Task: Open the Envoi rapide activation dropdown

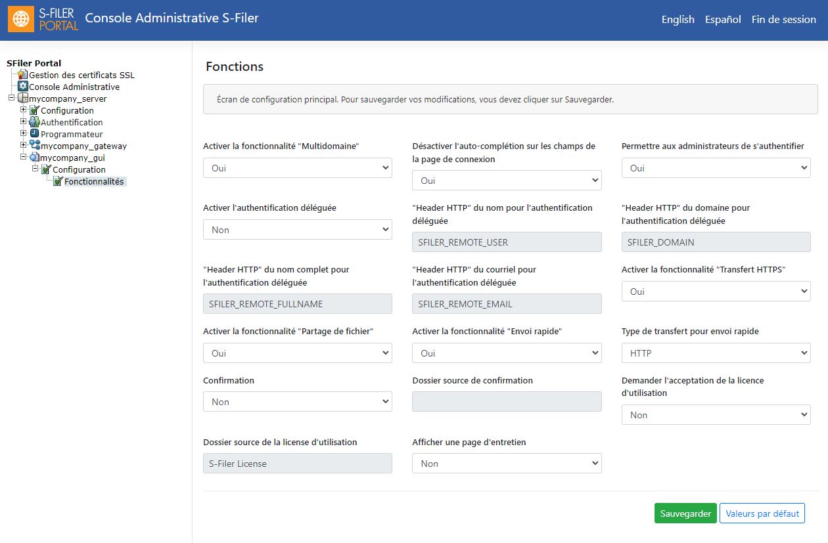Action: pyautogui.click(x=507, y=353)
